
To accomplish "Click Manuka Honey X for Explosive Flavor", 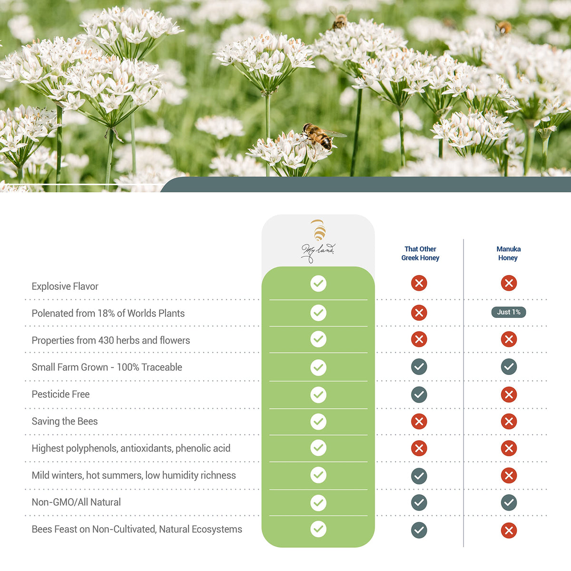I will tap(509, 284).
